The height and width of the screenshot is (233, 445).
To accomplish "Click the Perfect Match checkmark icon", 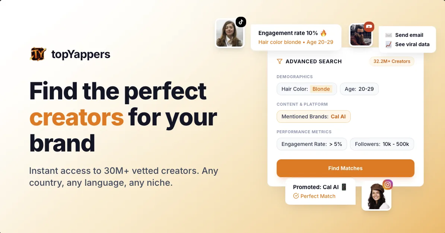I will pyautogui.click(x=296, y=196).
